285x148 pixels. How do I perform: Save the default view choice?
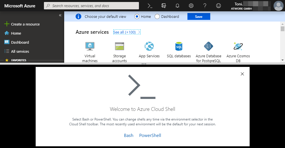[x=199, y=16]
